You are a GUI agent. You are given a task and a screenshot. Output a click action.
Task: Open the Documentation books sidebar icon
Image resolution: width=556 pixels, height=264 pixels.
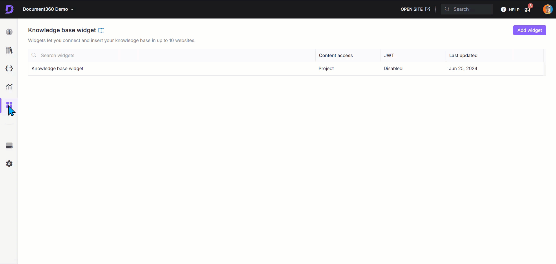(9, 50)
